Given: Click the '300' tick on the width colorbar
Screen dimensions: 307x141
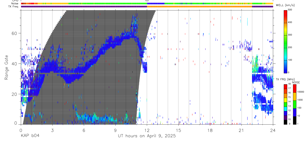Looking at the screenshot, I should coord(290,35).
